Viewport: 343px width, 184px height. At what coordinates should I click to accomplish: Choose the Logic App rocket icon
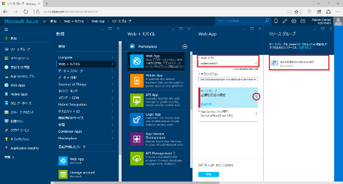point(137,120)
